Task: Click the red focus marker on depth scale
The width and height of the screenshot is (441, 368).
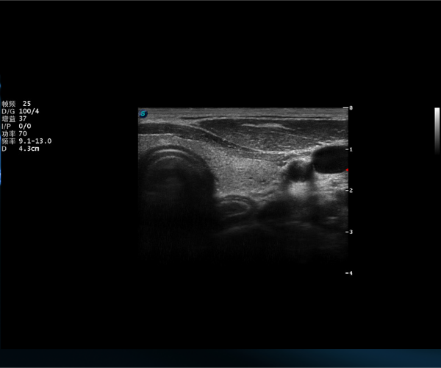Action: click(347, 171)
